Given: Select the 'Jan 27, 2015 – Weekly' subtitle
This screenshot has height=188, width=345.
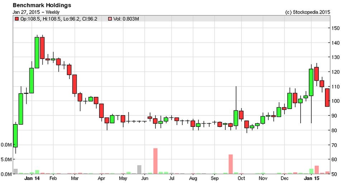Looking at the screenshot, I should click(36, 12).
